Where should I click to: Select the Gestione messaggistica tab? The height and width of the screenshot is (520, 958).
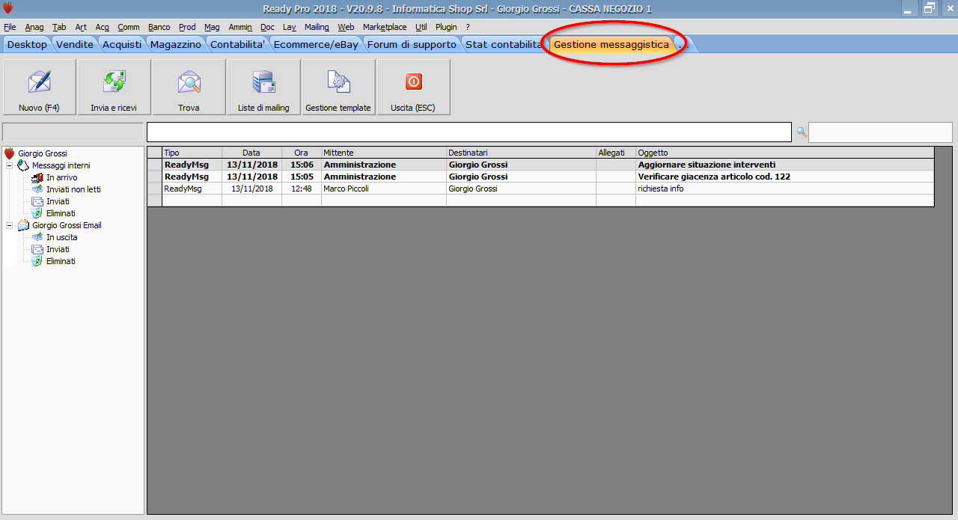[611, 44]
